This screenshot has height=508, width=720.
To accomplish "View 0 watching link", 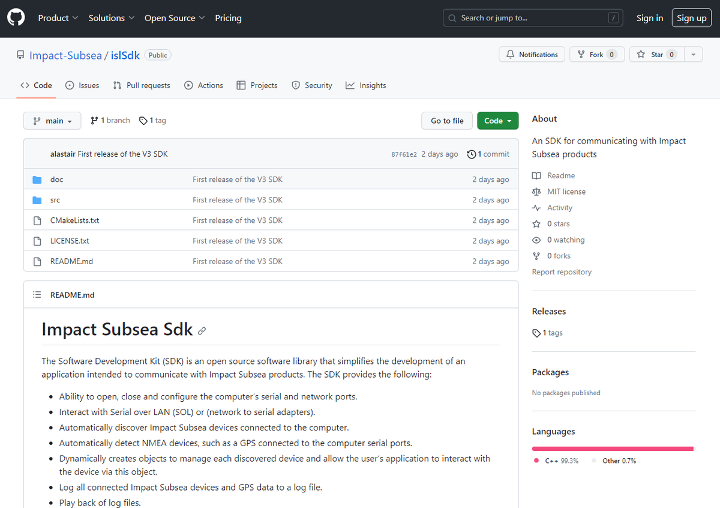I will click(559, 240).
